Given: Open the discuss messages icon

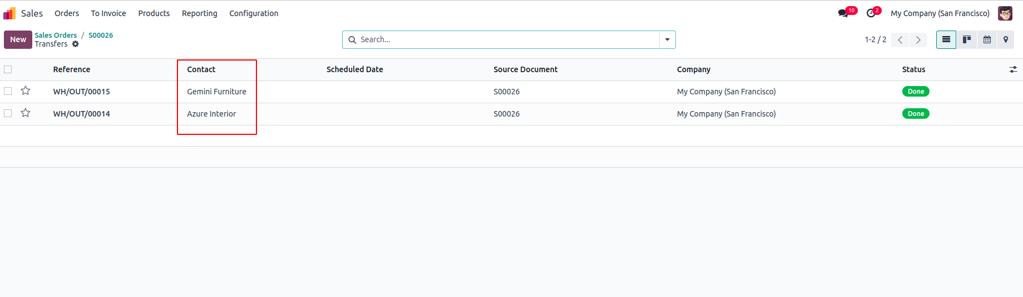Looking at the screenshot, I should (843, 13).
